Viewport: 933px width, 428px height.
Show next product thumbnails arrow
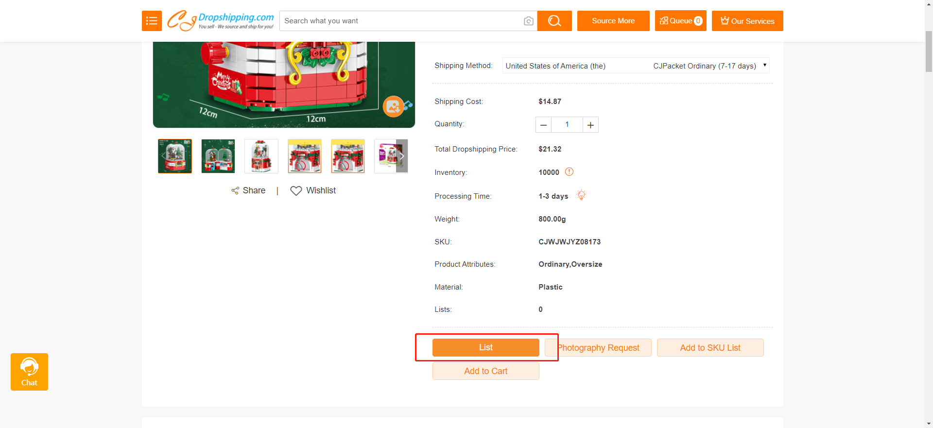pos(402,156)
